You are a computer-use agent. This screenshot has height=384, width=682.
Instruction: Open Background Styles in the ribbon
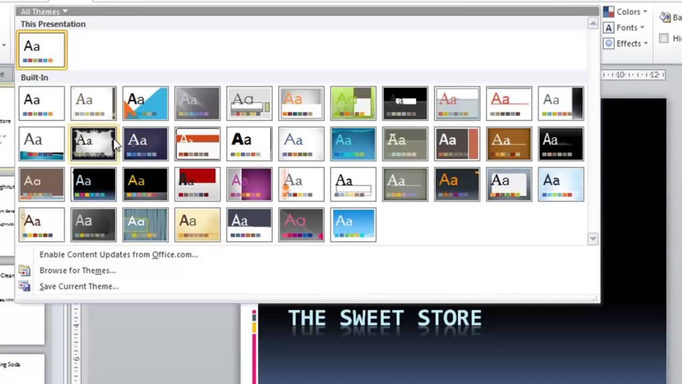tap(671, 17)
